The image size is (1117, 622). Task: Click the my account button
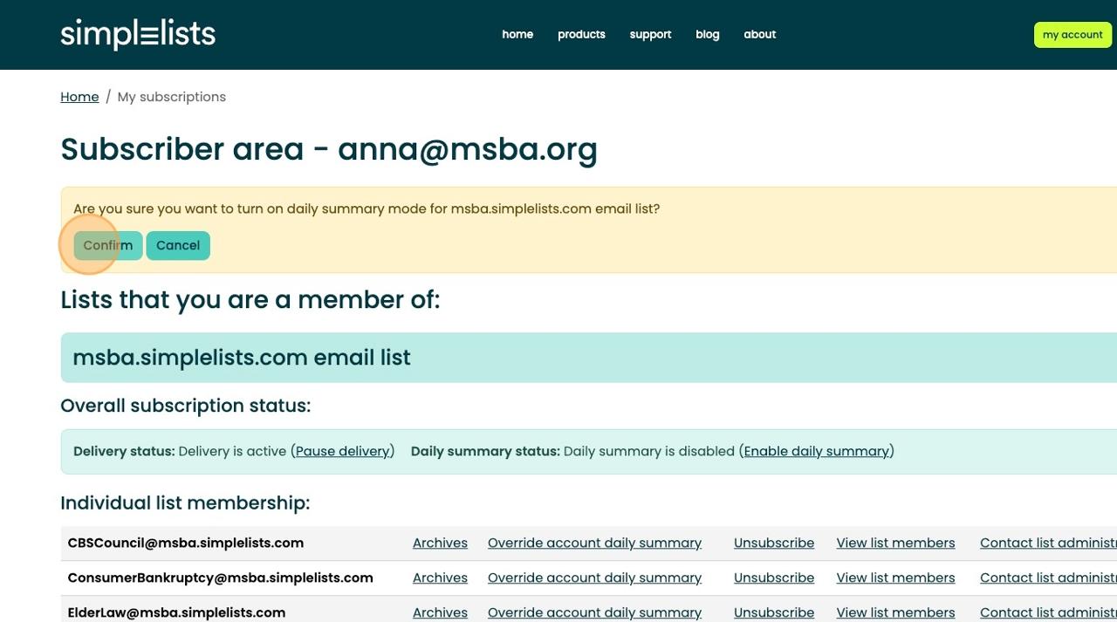click(1072, 35)
